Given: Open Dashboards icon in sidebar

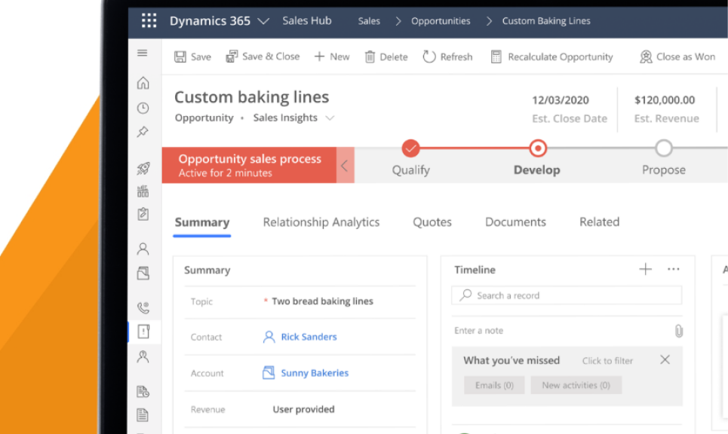Looking at the screenshot, I should click(x=143, y=191).
